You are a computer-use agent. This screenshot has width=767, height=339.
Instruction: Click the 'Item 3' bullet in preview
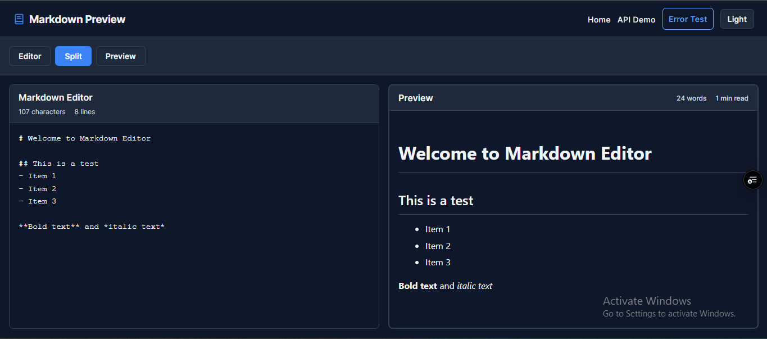tap(438, 263)
